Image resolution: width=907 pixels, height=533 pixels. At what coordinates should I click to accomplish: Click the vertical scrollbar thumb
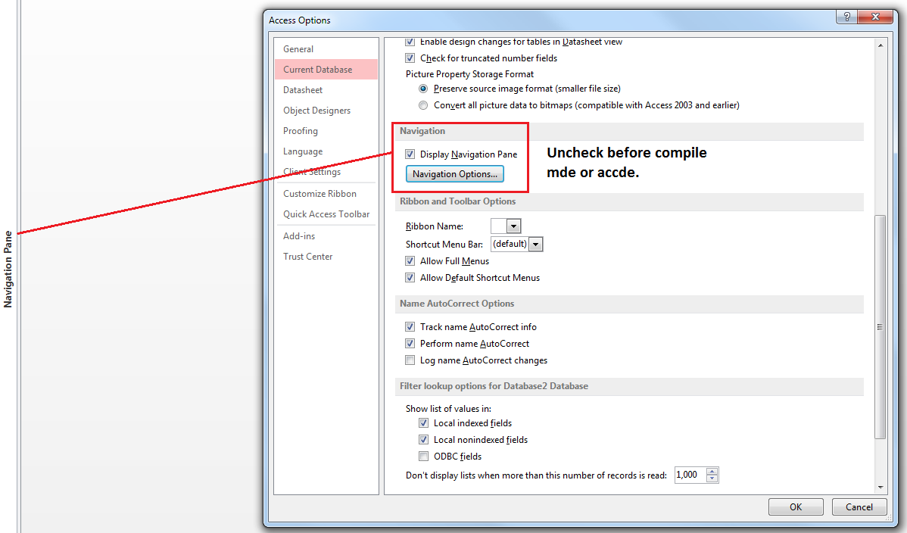point(881,327)
